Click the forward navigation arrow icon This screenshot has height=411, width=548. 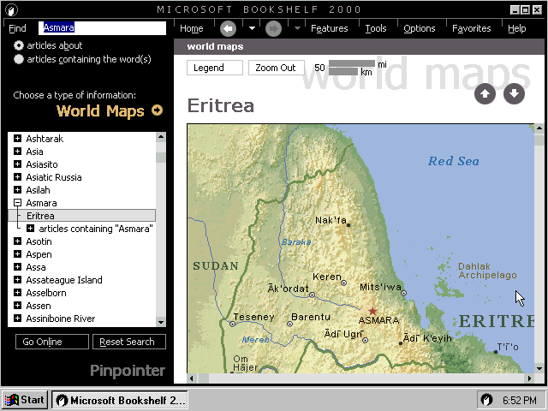[273, 28]
